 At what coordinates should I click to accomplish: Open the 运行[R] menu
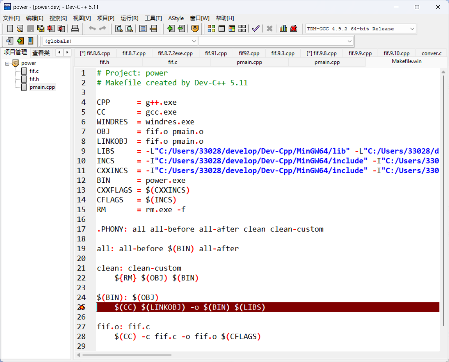[x=129, y=18]
